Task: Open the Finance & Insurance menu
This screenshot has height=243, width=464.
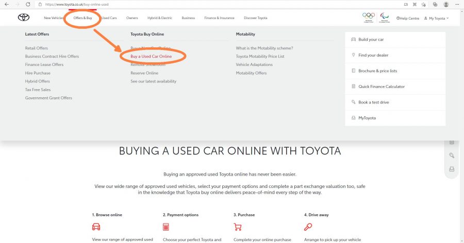Action: tap(219, 18)
